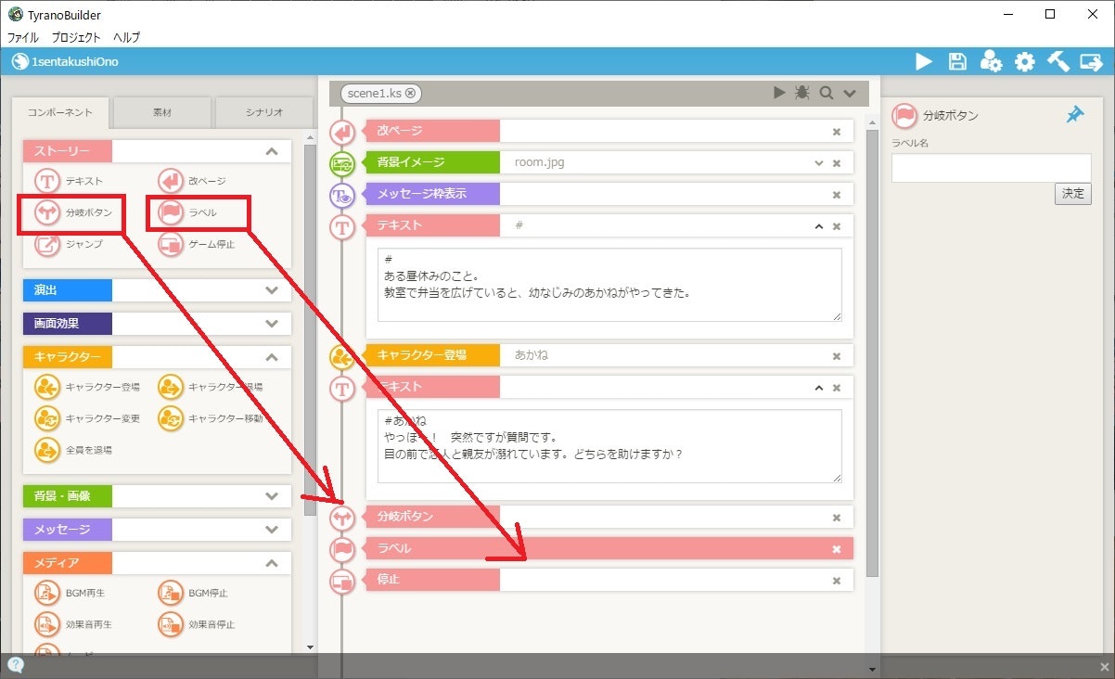This screenshot has height=679, width=1115.
Task: Switch to the 素材 tab
Action: pyautogui.click(x=162, y=112)
